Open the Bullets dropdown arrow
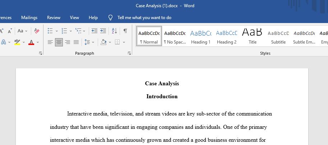The width and height of the screenshot is (328, 145). (56, 31)
